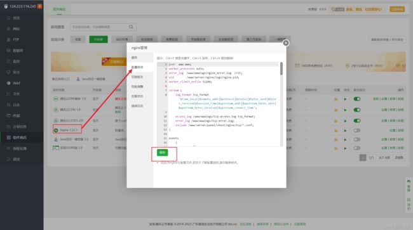This screenshot has width=413, height=230.
Task: Filter the app list by 运行环境
Action: 122,39
